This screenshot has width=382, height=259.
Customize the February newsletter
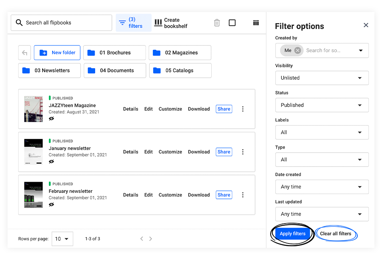click(x=170, y=195)
